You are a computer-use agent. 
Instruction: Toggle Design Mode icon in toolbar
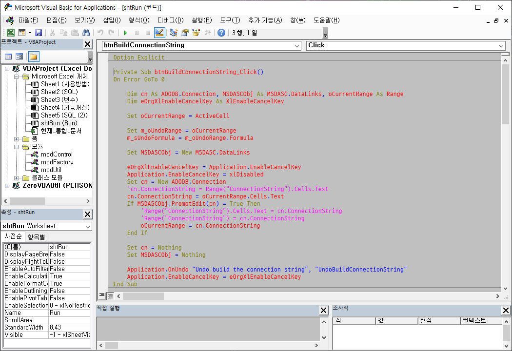(159, 33)
